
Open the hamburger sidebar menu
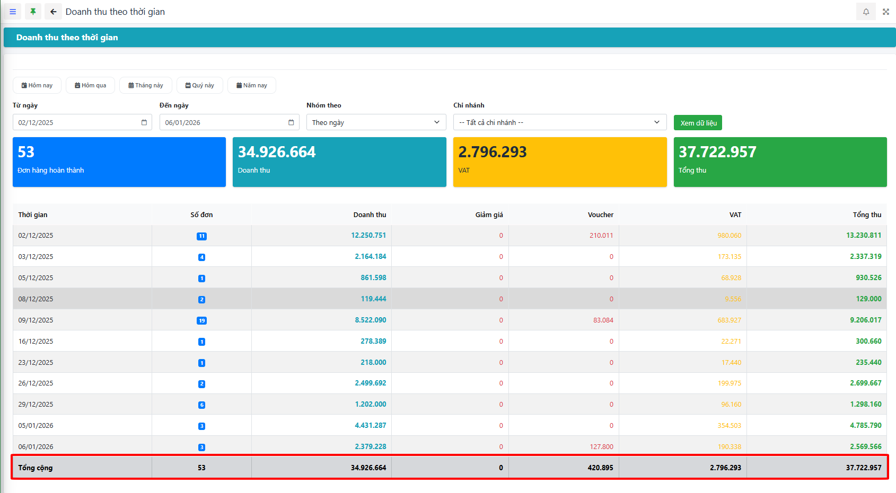tap(13, 12)
